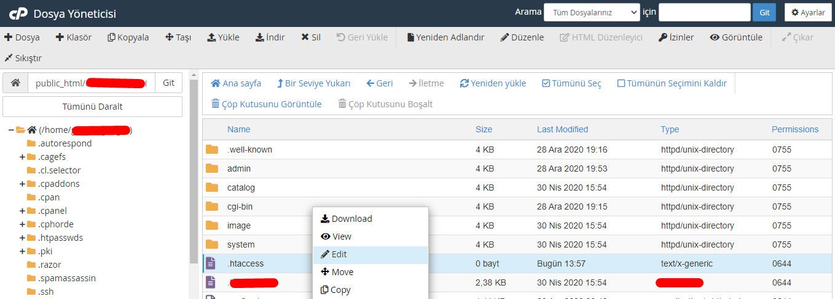
Task: Expand the .pki tree folder
Action: 22,251
